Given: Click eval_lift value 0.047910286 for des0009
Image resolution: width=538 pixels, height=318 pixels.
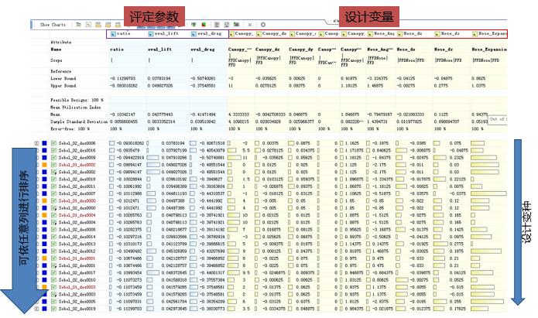Looking at the screenshot, I should [174, 158].
